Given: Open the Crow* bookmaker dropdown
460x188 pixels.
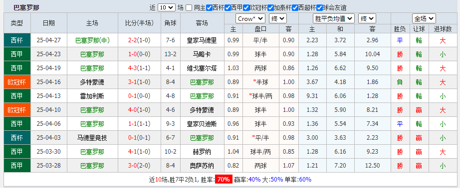Looking at the screenshot, I should point(250,19).
